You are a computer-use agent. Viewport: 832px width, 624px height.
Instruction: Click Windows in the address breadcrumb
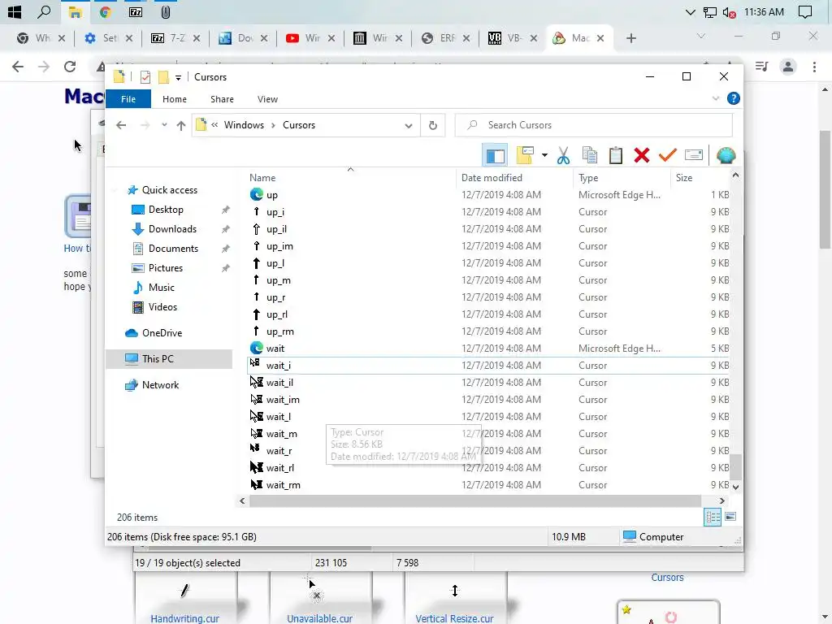[x=244, y=125]
